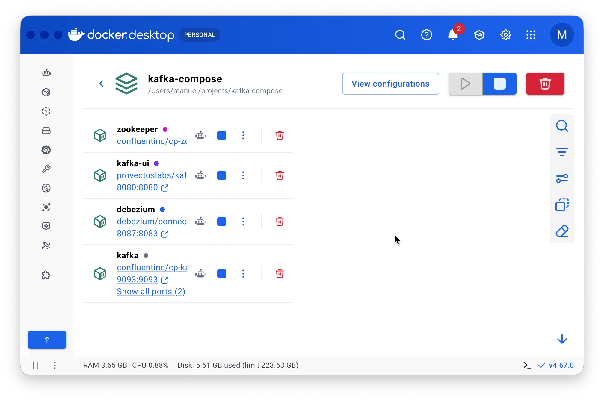Open Kubernetes section in sidebar

pos(46,150)
